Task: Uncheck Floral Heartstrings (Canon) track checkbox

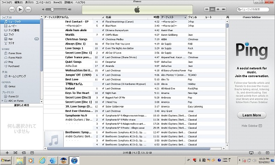Action: click(103, 22)
